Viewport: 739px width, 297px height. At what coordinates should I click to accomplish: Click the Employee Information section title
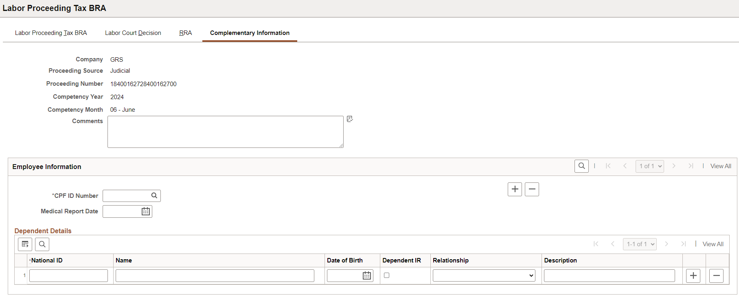[x=47, y=167]
